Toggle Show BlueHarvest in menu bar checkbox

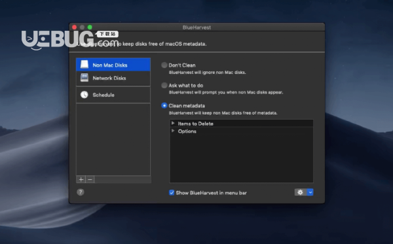point(172,192)
